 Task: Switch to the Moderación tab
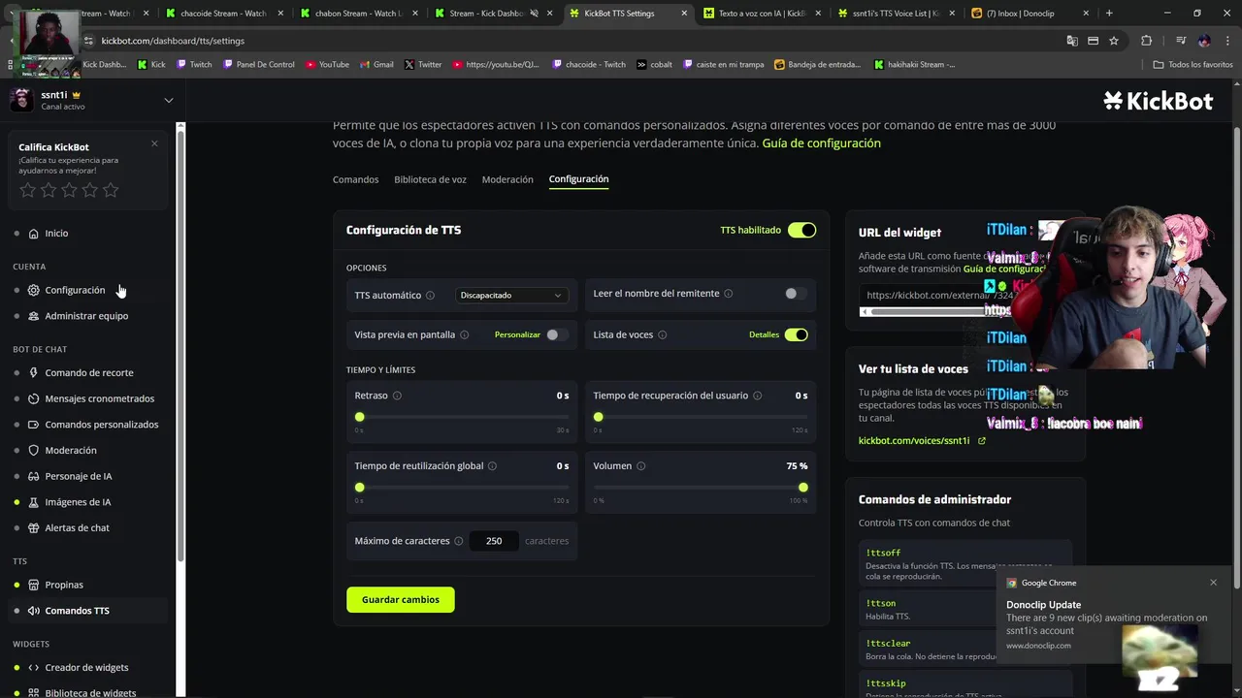coord(507,179)
